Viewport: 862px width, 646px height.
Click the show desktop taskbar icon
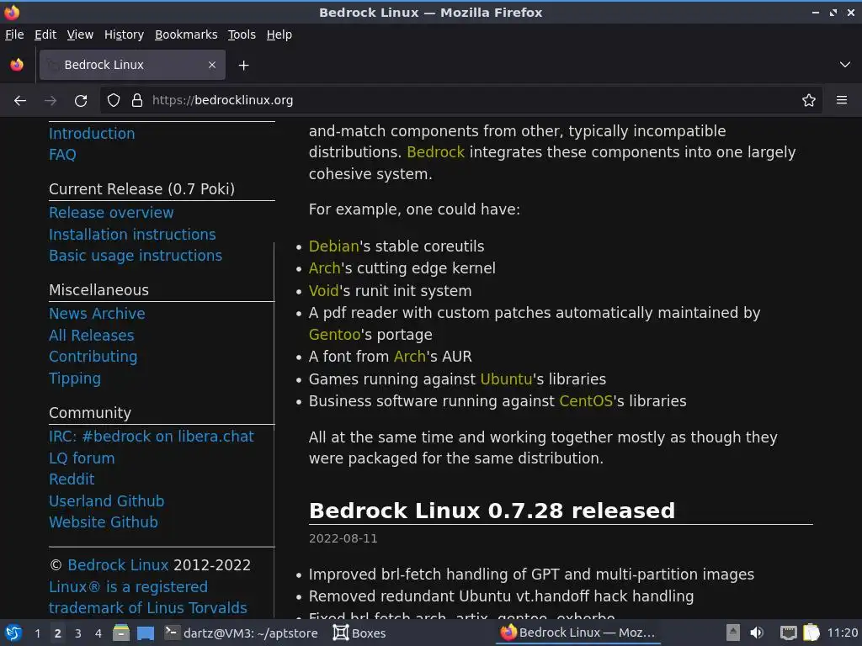click(145, 633)
